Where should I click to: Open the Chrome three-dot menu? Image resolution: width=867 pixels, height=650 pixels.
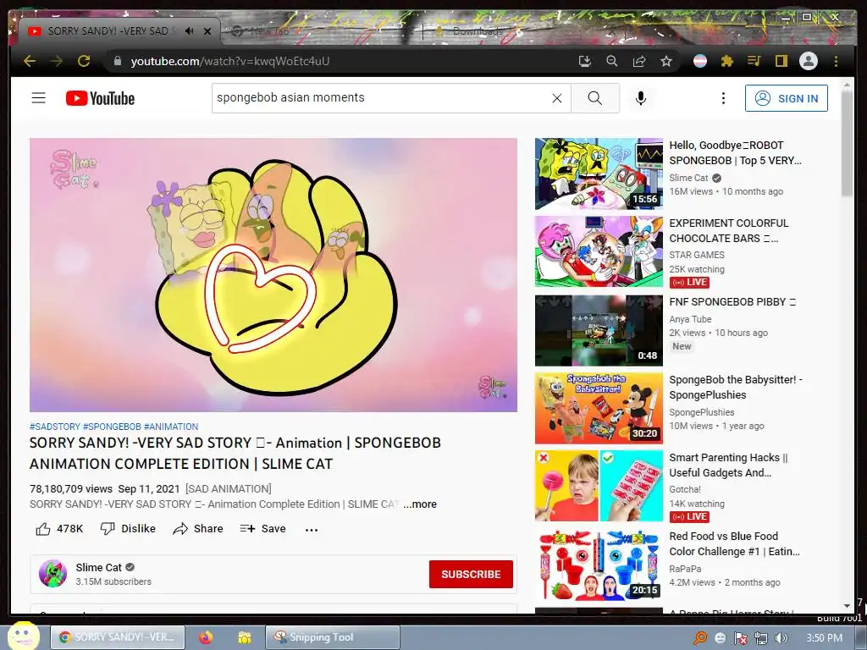[836, 61]
